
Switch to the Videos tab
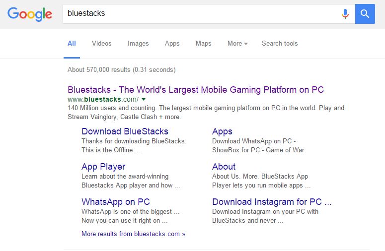(x=102, y=43)
